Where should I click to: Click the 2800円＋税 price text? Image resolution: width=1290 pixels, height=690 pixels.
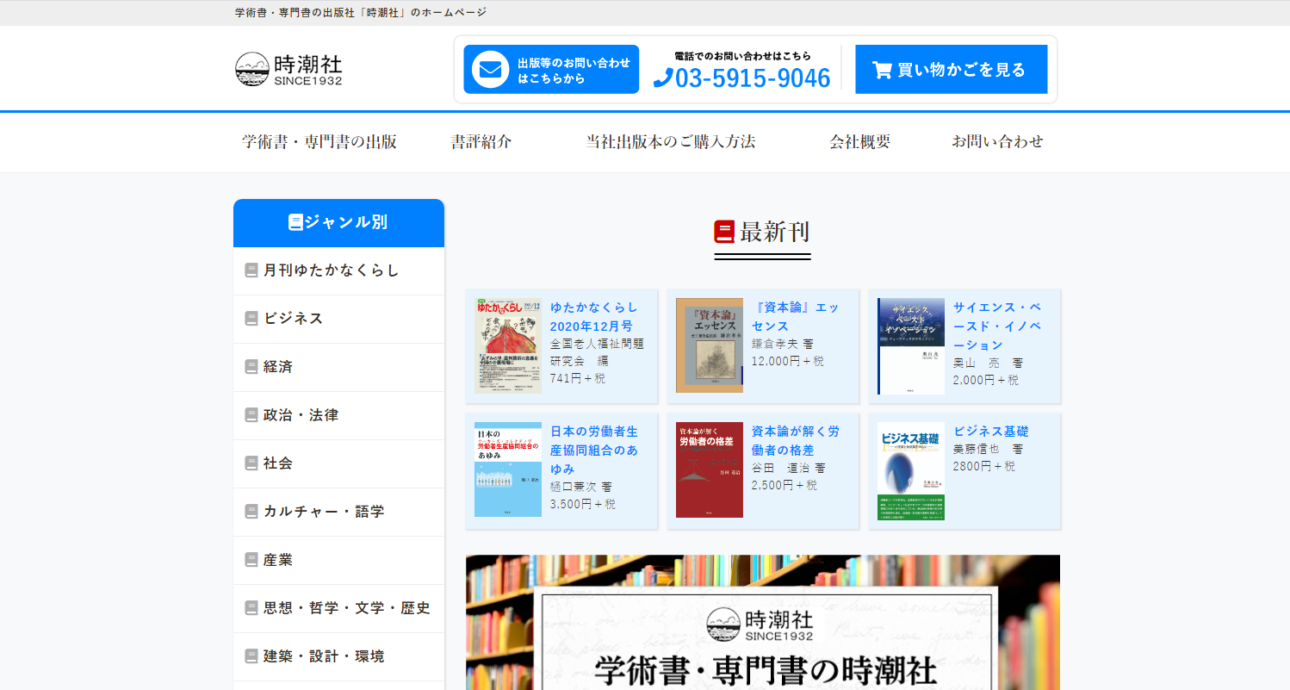pos(984,466)
